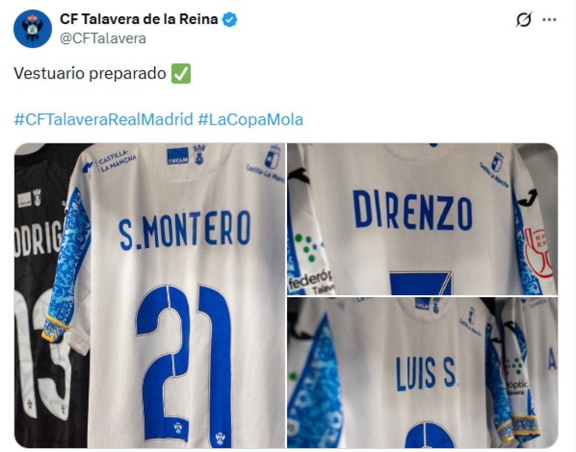The image size is (576, 452).
Task: Visit the @CFTalavera handle
Action: pos(103,38)
